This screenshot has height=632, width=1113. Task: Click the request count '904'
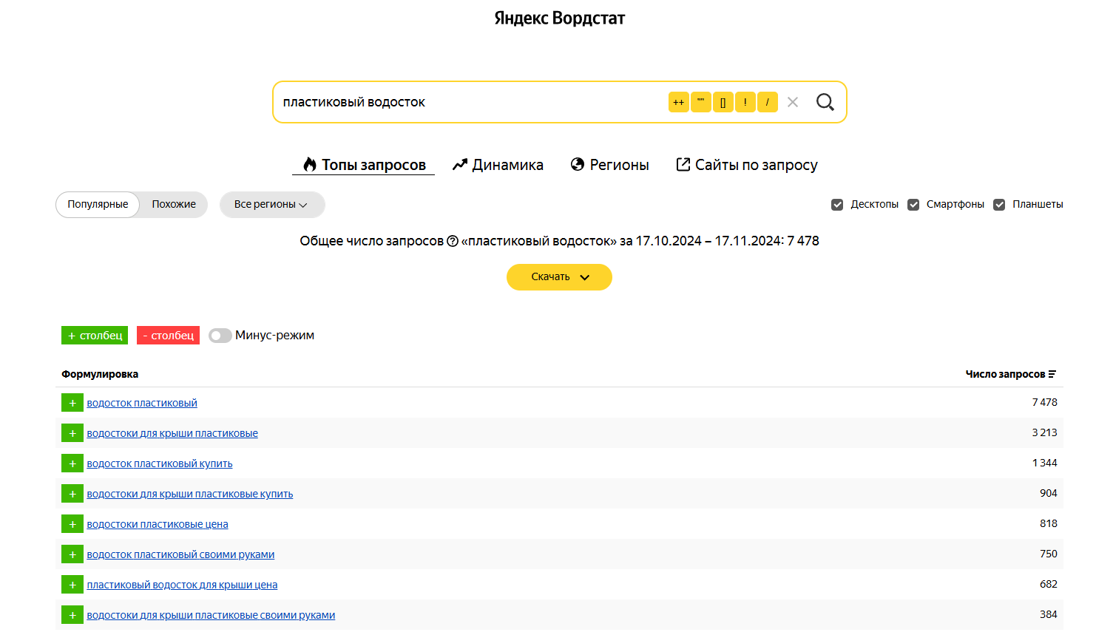[1049, 493]
